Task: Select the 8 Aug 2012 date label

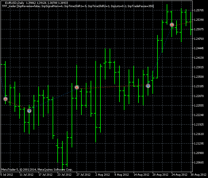Action: (122, 174)
